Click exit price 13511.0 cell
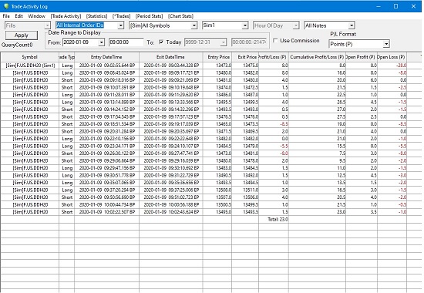Viewport: 424px width, 293px height. pyautogui.click(x=245, y=190)
